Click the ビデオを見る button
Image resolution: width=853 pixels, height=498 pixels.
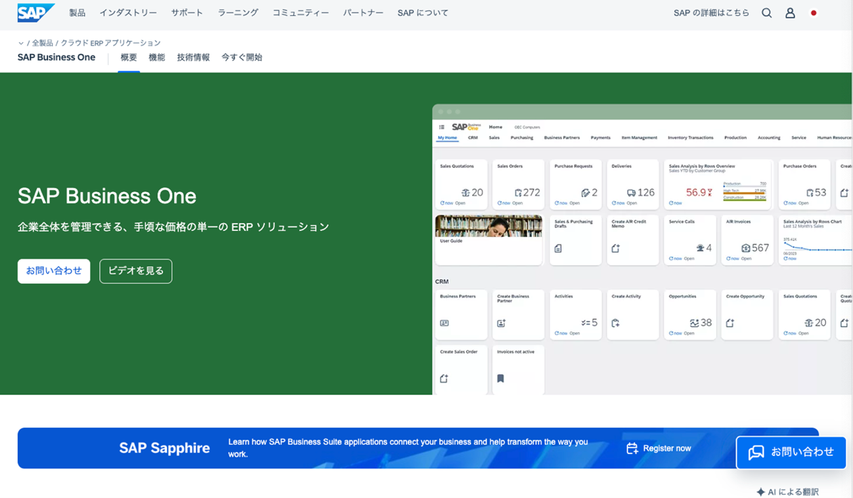136,271
